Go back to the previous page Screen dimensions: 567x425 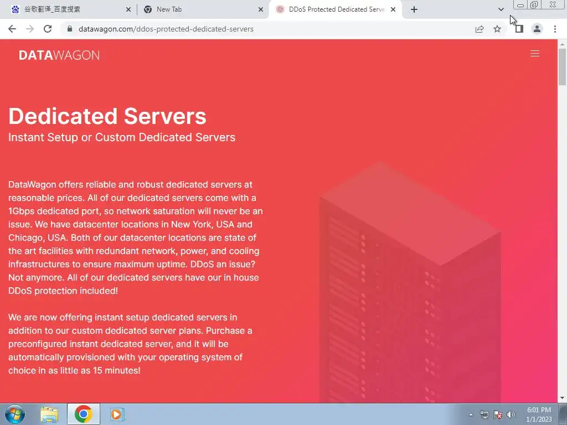pos(12,29)
